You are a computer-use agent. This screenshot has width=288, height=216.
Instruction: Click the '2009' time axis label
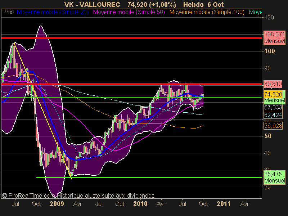pos(57,204)
